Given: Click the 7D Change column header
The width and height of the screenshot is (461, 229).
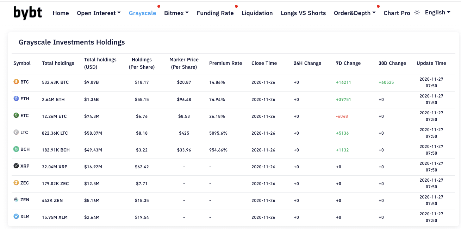Looking at the screenshot, I should [348, 63].
